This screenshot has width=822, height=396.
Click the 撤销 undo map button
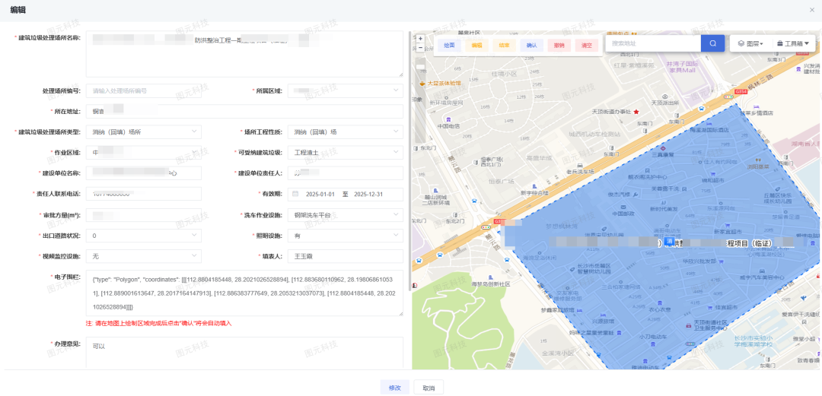point(559,46)
